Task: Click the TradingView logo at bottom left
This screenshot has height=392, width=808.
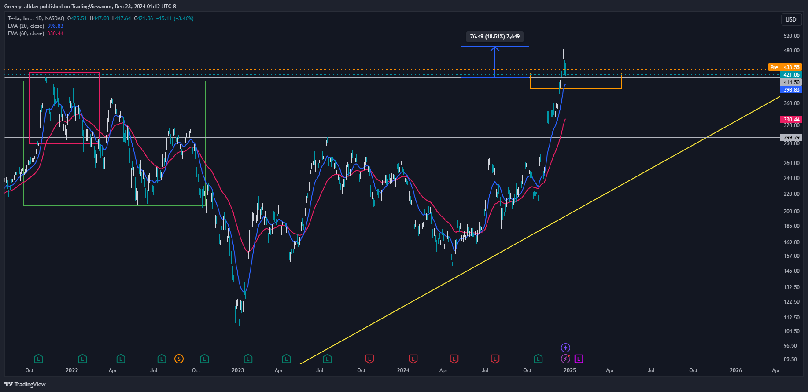Action: coord(25,384)
